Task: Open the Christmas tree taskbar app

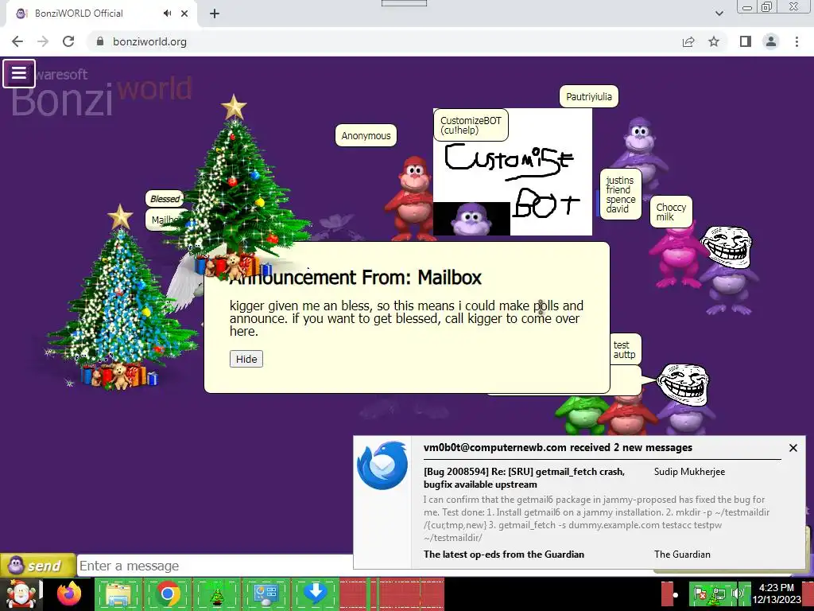Action: point(216,595)
